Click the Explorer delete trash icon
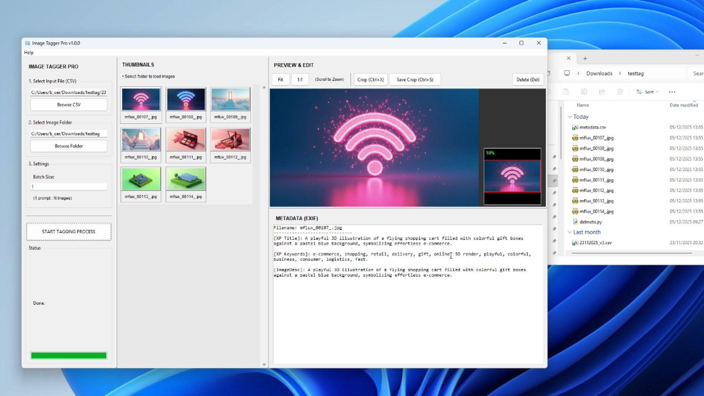Screen dimensions: 704x396 620,92
